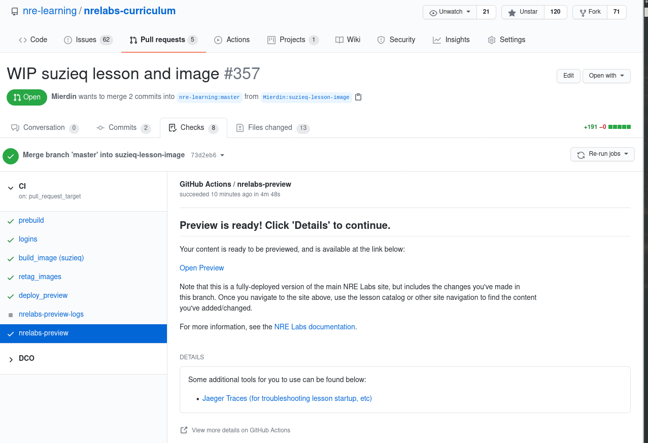Click the repository book icon beside nre-learning
Viewport: 648px width, 443px height.
[15, 11]
